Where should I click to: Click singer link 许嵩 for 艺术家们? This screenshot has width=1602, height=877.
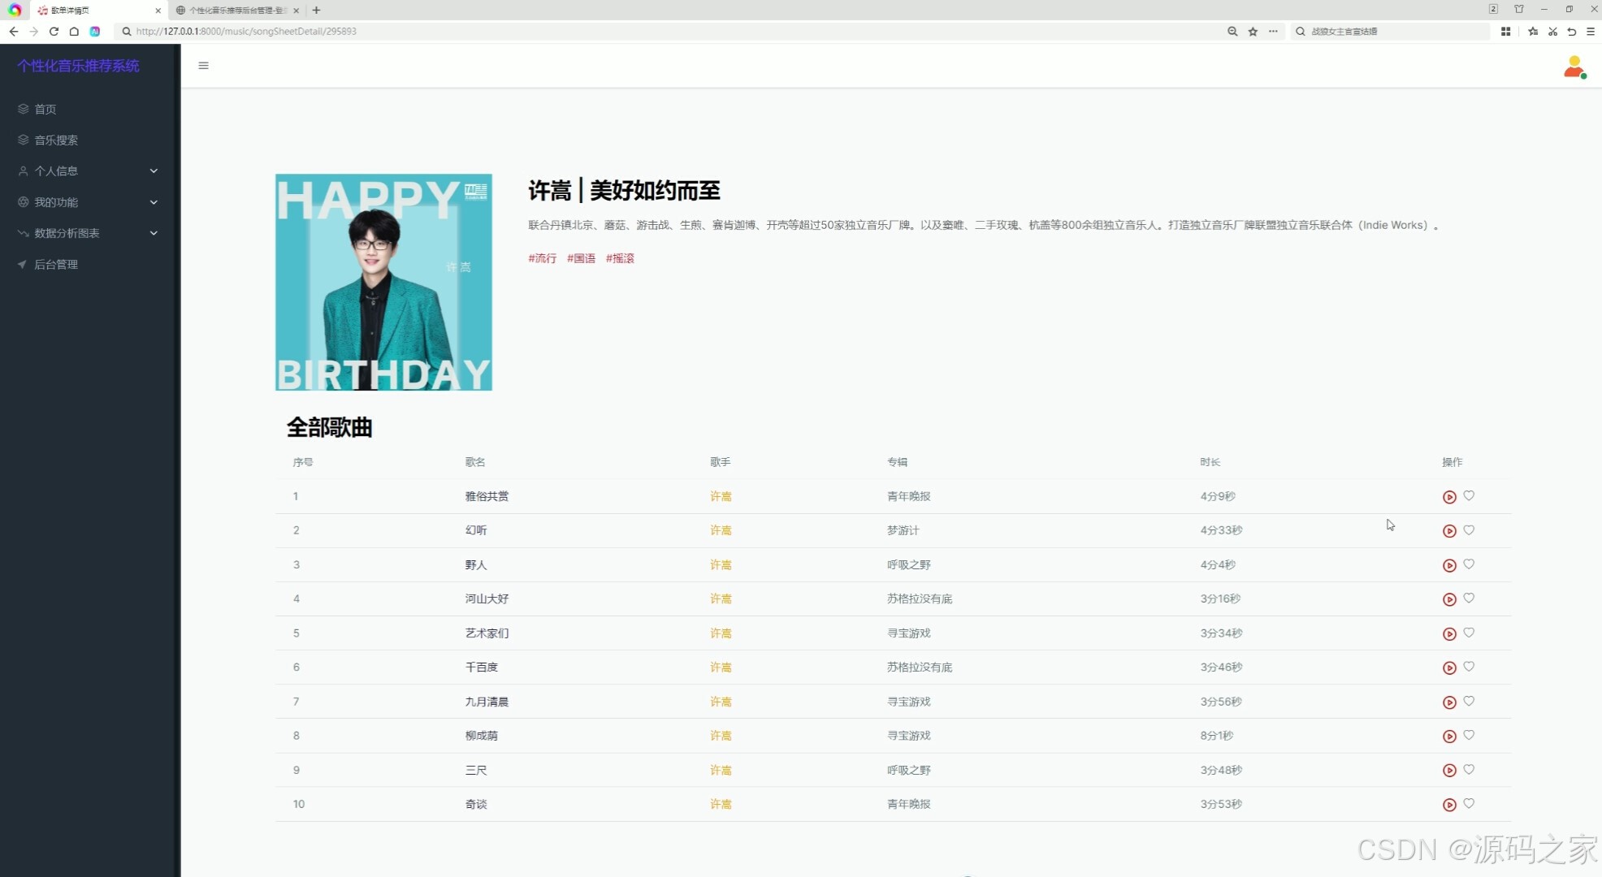[x=721, y=633]
